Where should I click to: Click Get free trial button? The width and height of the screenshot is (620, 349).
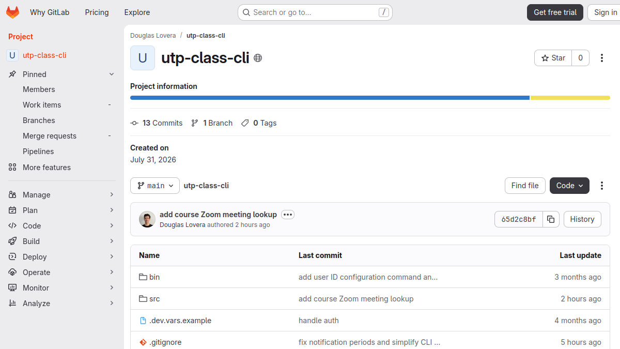(x=555, y=12)
